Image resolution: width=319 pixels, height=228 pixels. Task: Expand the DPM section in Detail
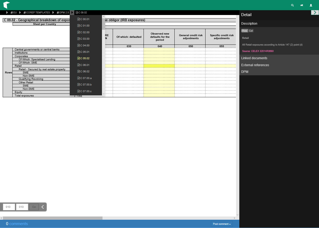click(245, 72)
